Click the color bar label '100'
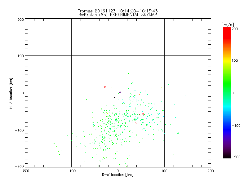 coord(235,60)
